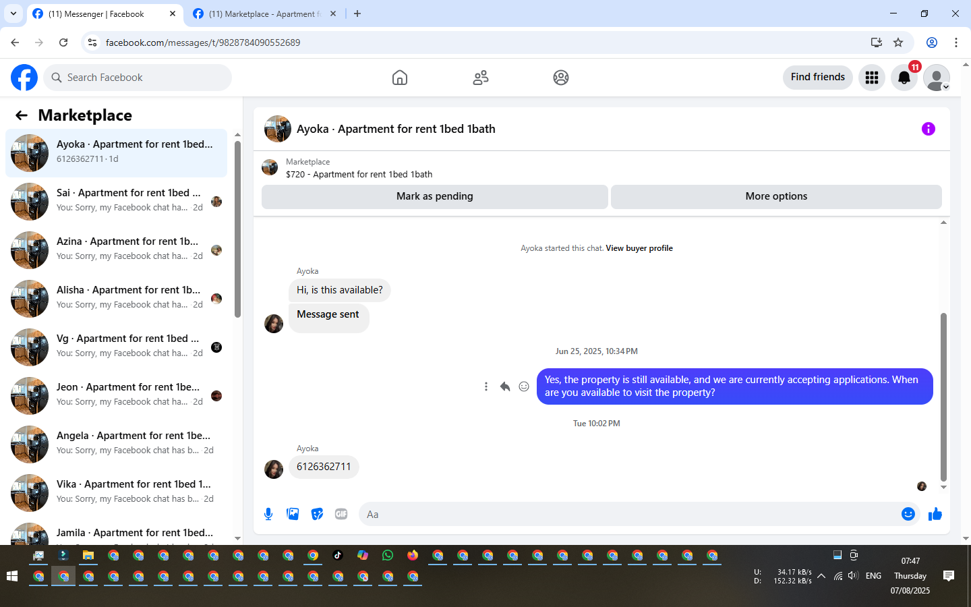This screenshot has width=971, height=607.
Task: Open the View buyer profile link
Action: click(x=639, y=248)
